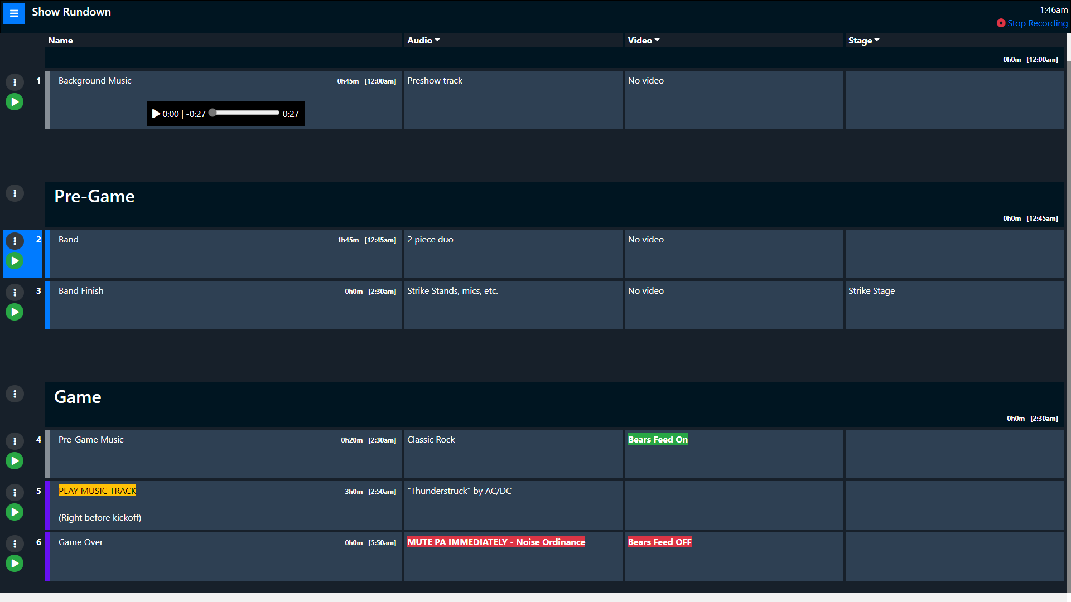Open options menu for the Pre-Game section
Image resolution: width=1071 pixels, height=602 pixels.
15,193
